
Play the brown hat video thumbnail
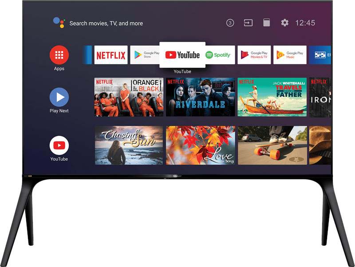click(x=320, y=145)
